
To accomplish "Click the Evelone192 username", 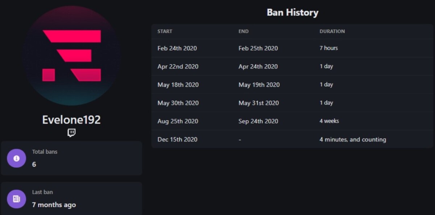I will click(x=71, y=120).
